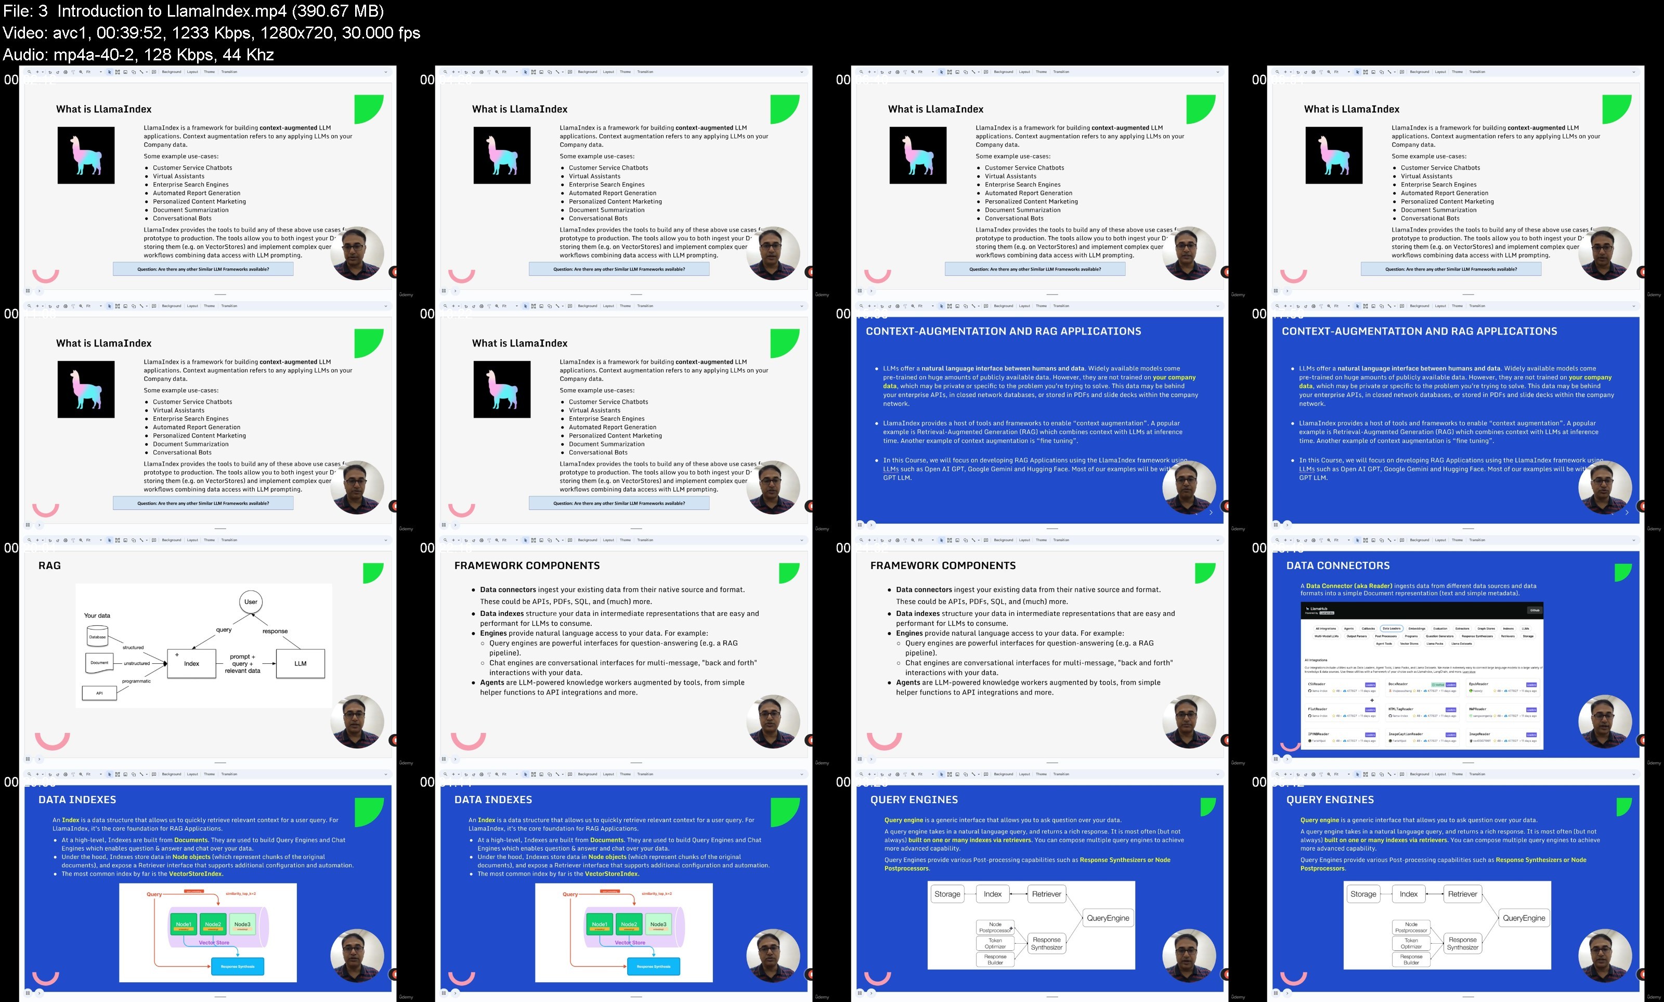The width and height of the screenshot is (1664, 1002).
Task: Open HTMLTagReader card on LlamaHub
Action: click(1422, 713)
